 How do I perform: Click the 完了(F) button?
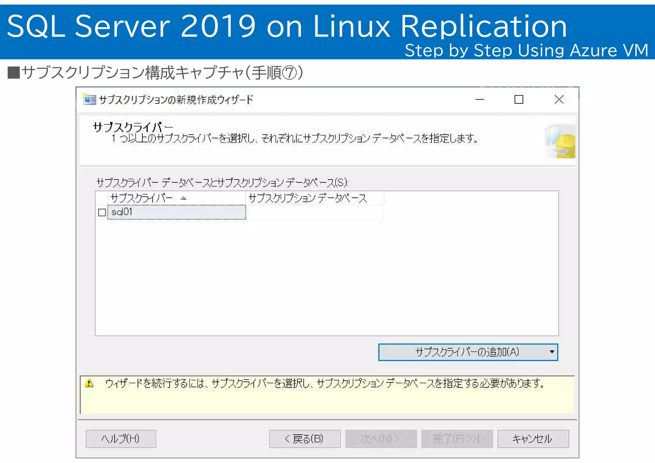[x=457, y=439]
